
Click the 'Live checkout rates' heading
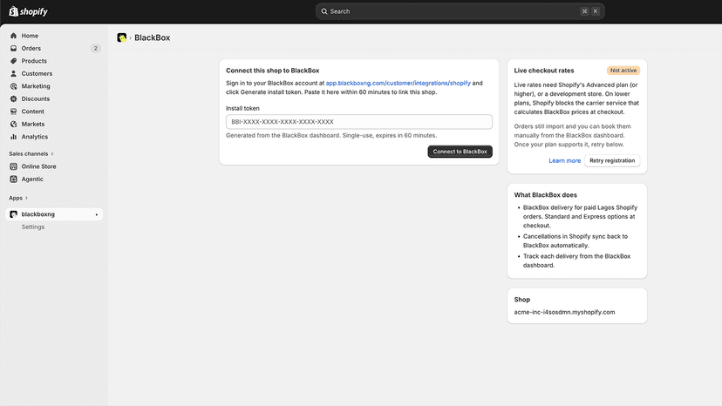pyautogui.click(x=544, y=71)
